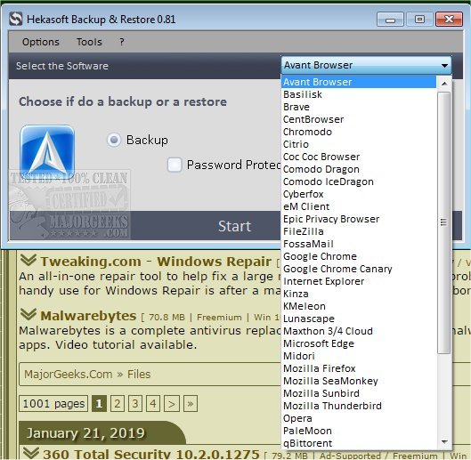Enable the Password Protect checkbox
The height and width of the screenshot is (460, 471).
coord(175,165)
